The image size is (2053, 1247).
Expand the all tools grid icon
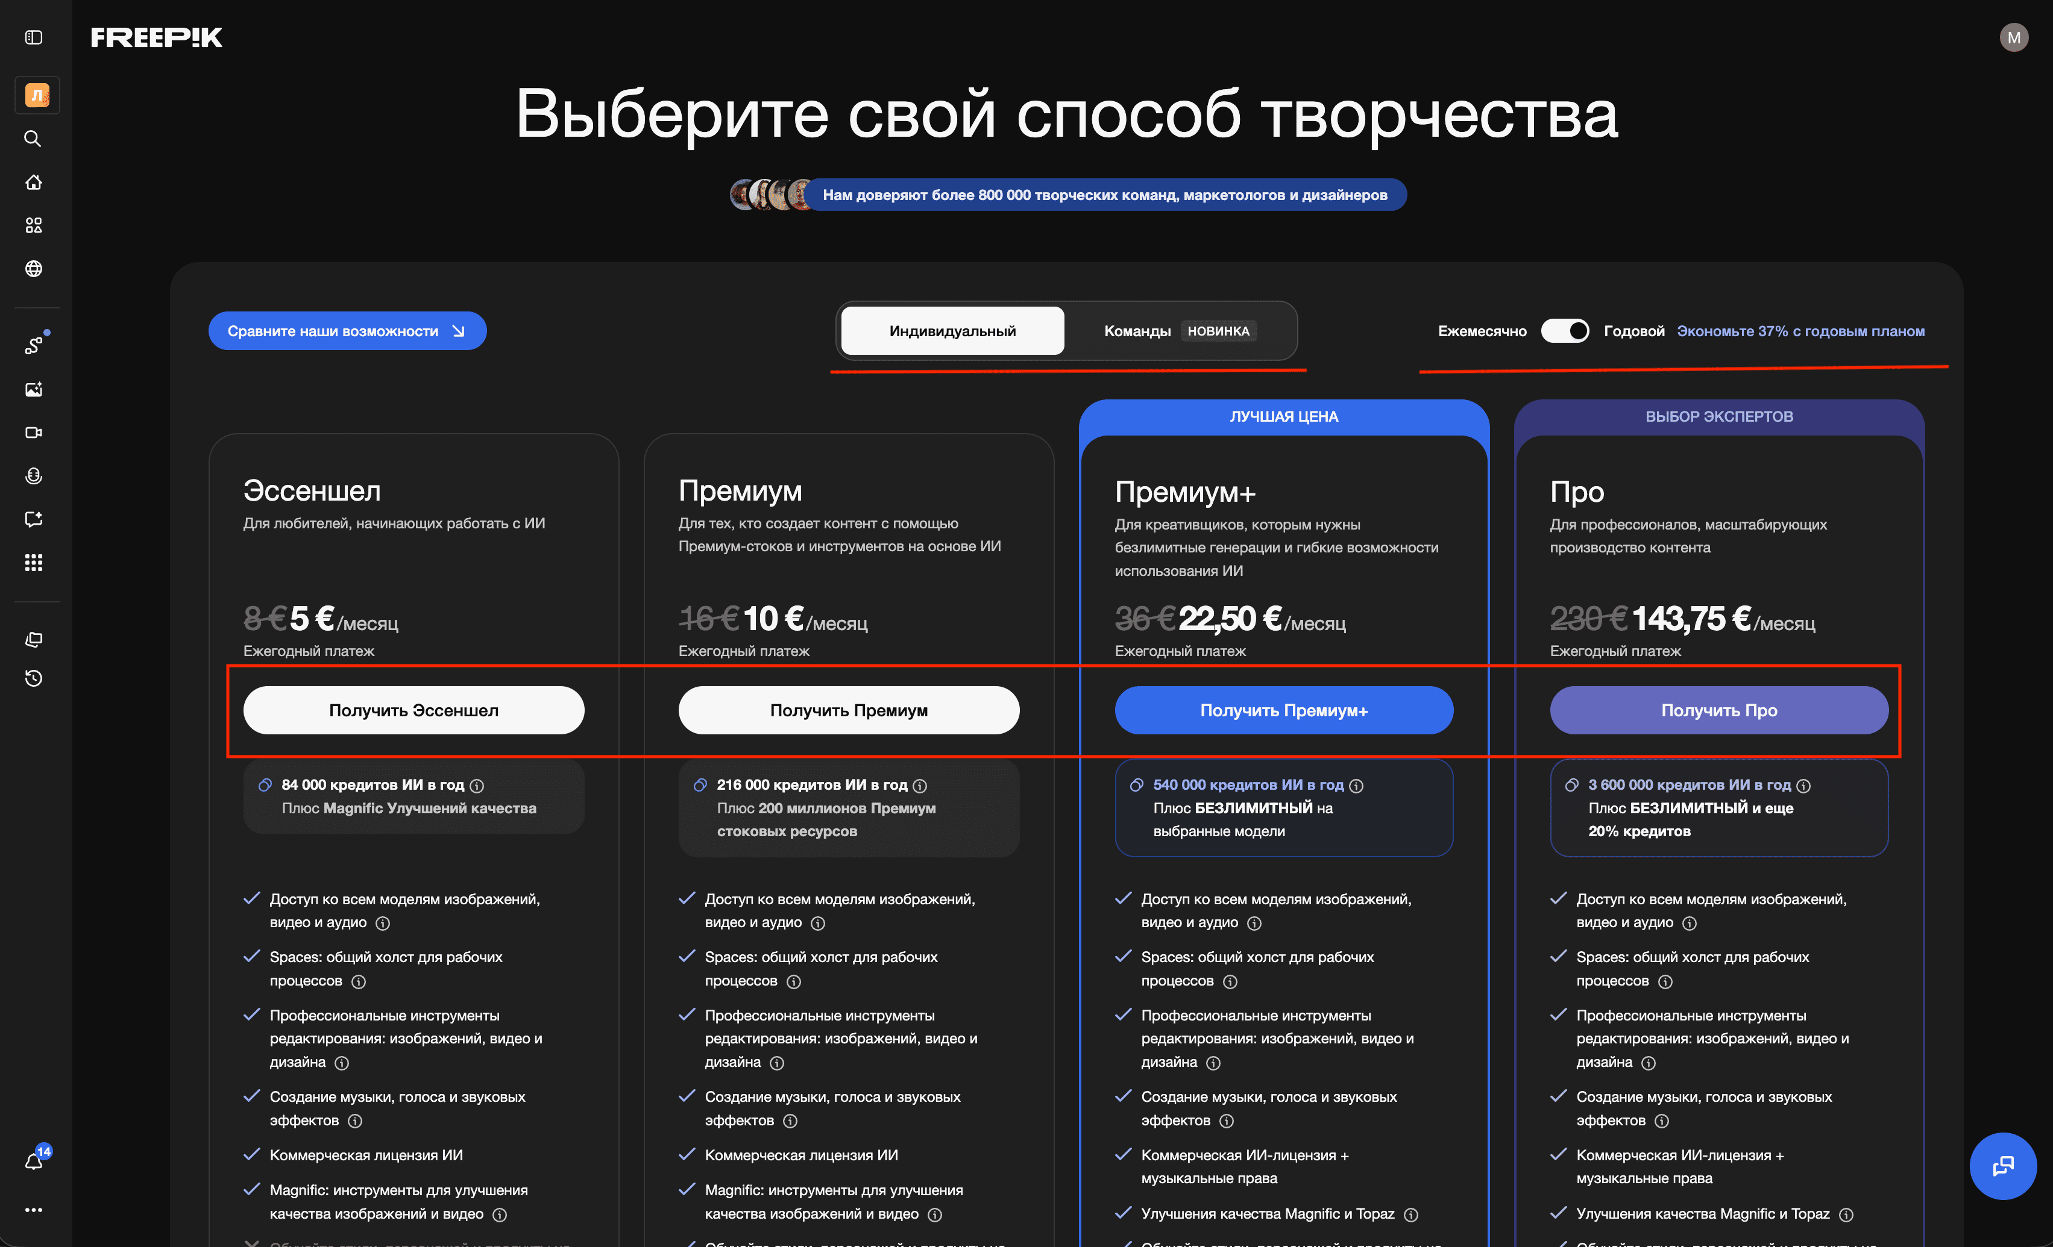tap(33, 562)
